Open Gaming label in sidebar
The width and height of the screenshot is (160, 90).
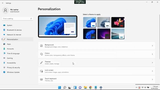click(x=10, y=58)
